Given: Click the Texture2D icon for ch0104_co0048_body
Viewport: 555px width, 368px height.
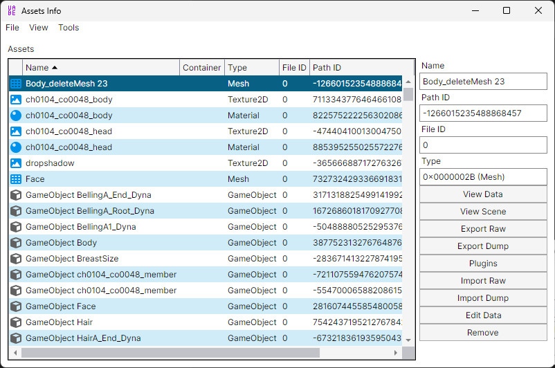Looking at the screenshot, I should 16,100.
